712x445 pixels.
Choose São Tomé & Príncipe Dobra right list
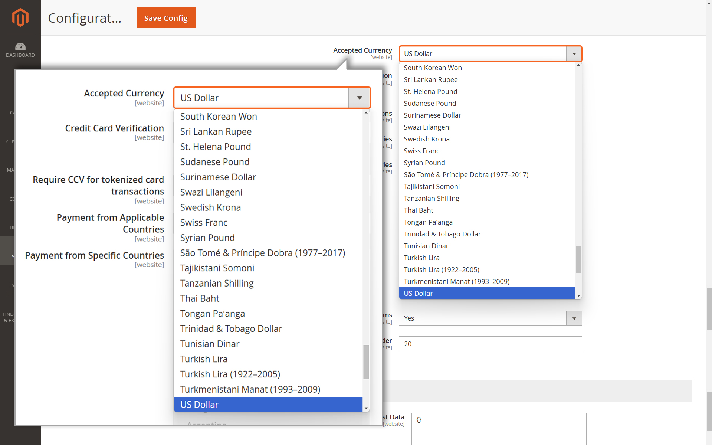click(x=487, y=174)
